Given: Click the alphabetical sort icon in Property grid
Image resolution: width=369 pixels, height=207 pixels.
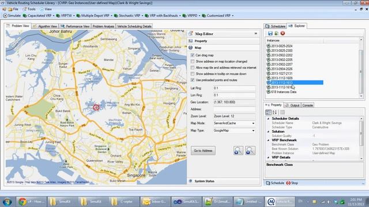Looking at the screenshot, I should [x=274, y=113].
